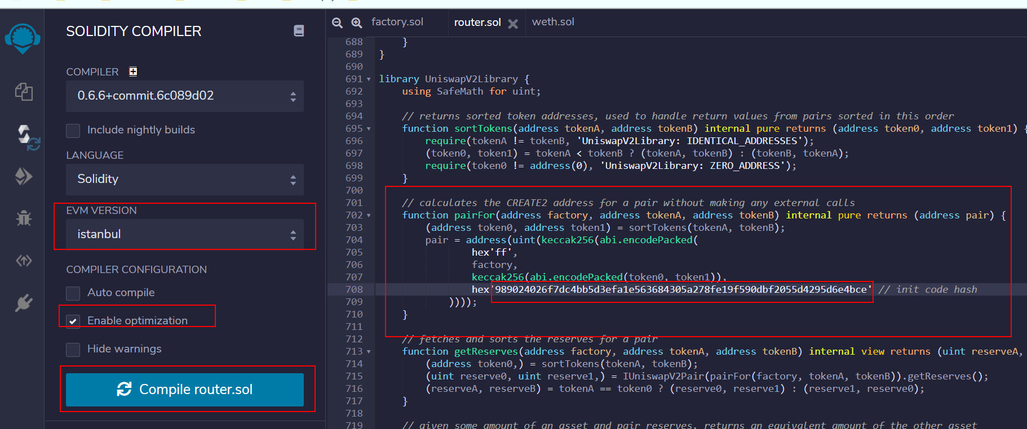The width and height of the screenshot is (1027, 429).
Task: Toggle the Enable optimization checkbox
Action: (x=73, y=321)
